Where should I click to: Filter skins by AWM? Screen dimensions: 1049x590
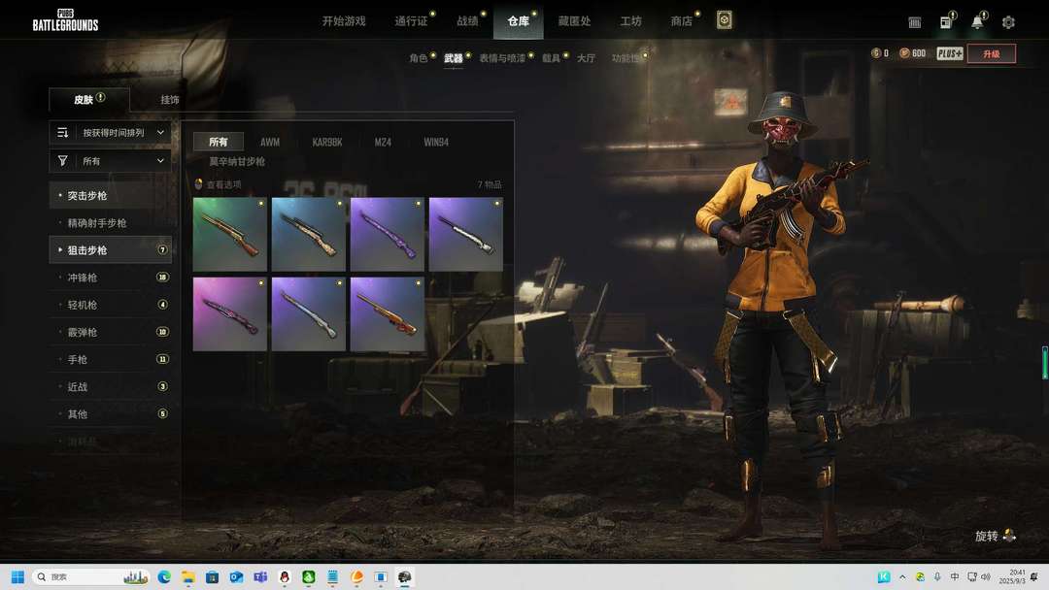pos(270,142)
